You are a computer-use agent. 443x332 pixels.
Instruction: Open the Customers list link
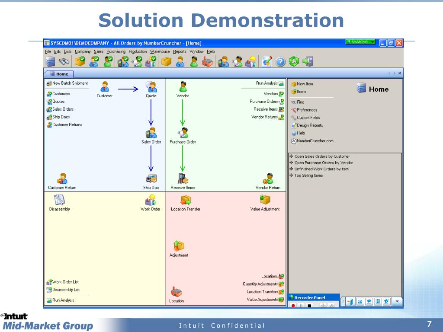[58, 94]
